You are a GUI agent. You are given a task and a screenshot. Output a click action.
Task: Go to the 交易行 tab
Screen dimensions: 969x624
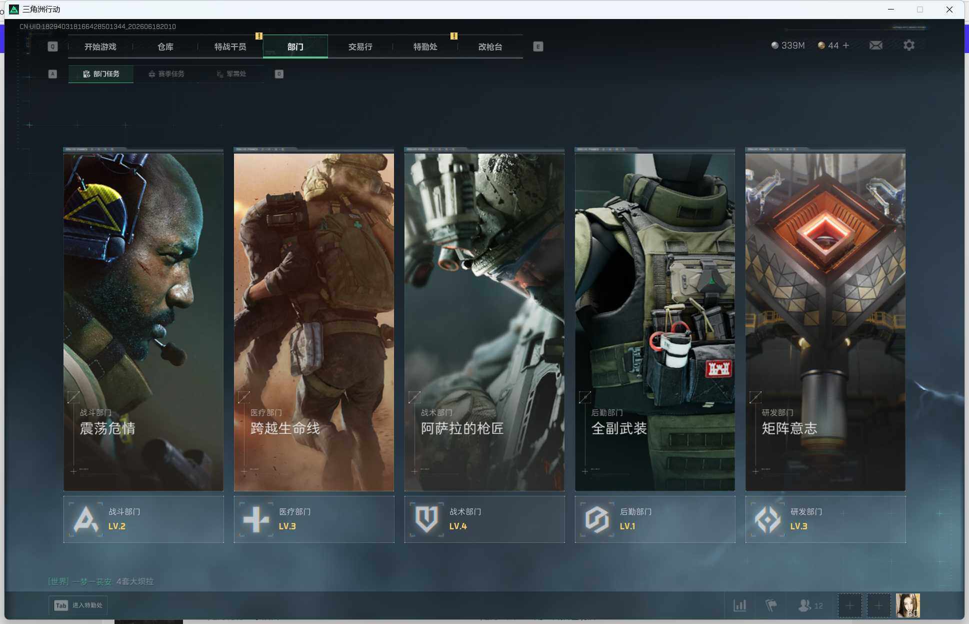click(360, 47)
